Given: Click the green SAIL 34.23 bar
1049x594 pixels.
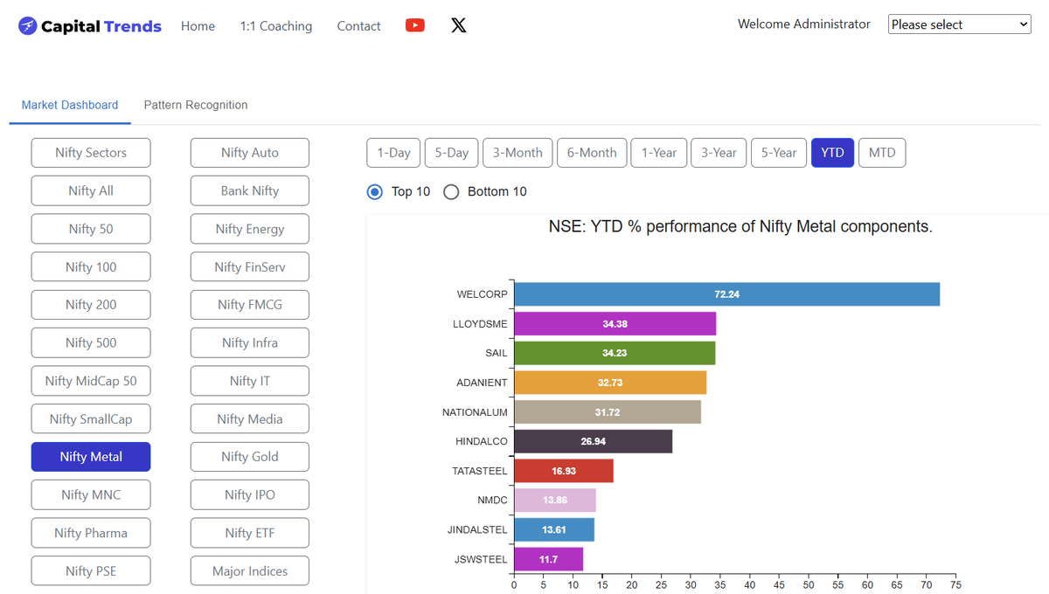Looking at the screenshot, I should pyautogui.click(x=615, y=353).
